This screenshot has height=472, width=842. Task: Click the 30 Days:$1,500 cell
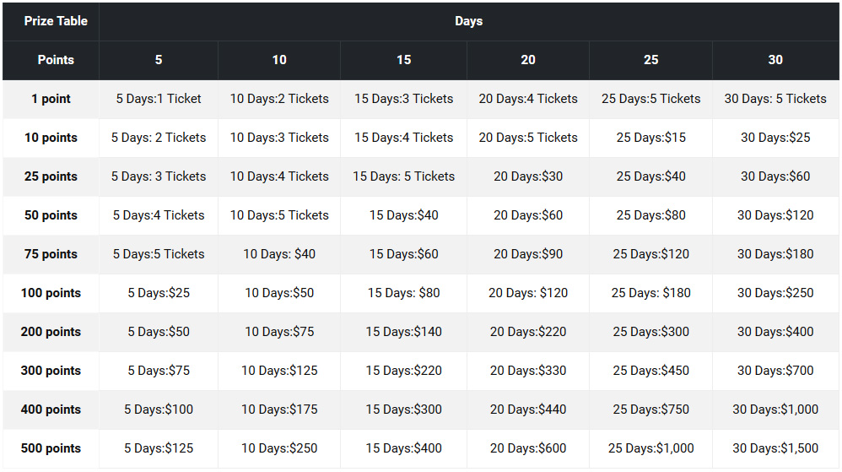pyautogui.click(x=775, y=448)
